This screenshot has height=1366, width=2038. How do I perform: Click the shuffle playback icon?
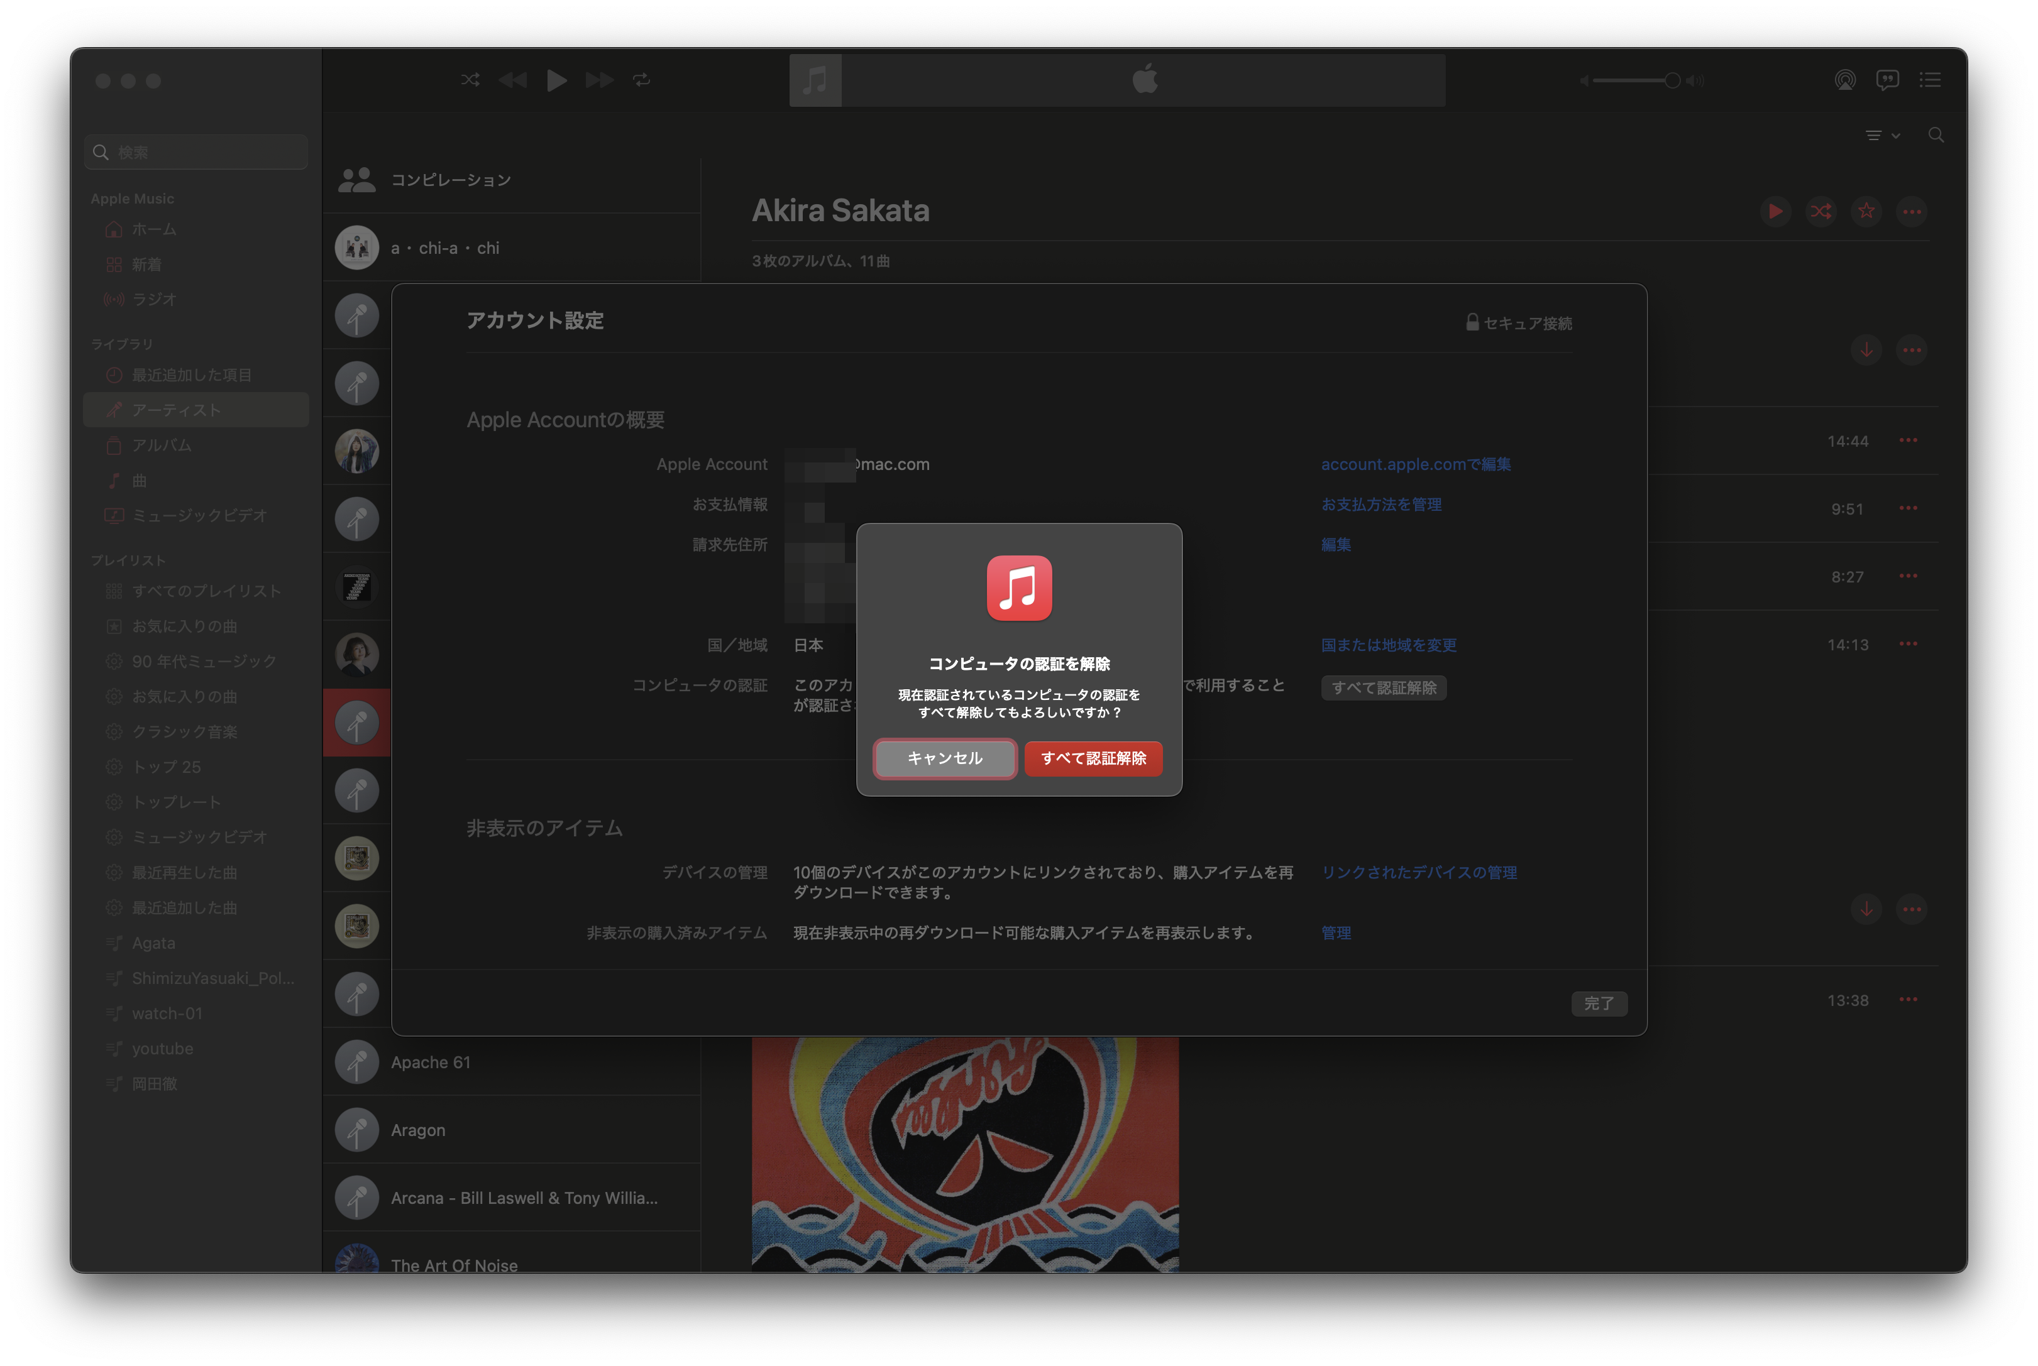470,80
